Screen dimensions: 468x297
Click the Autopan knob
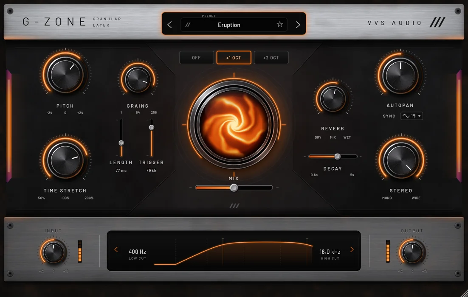click(400, 76)
